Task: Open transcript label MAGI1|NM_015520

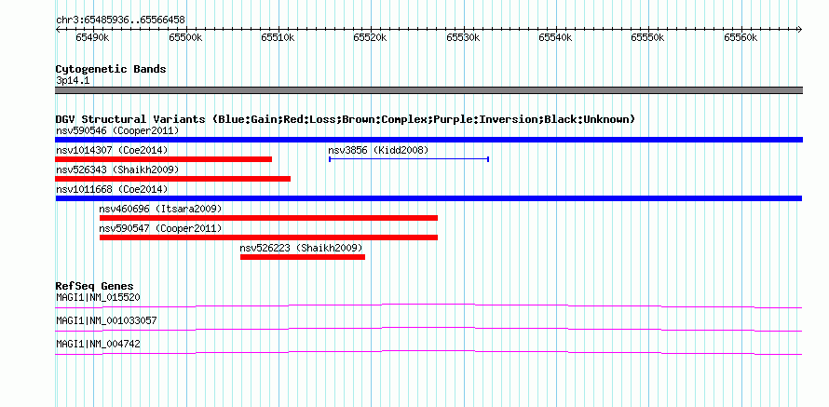Action: point(99,298)
